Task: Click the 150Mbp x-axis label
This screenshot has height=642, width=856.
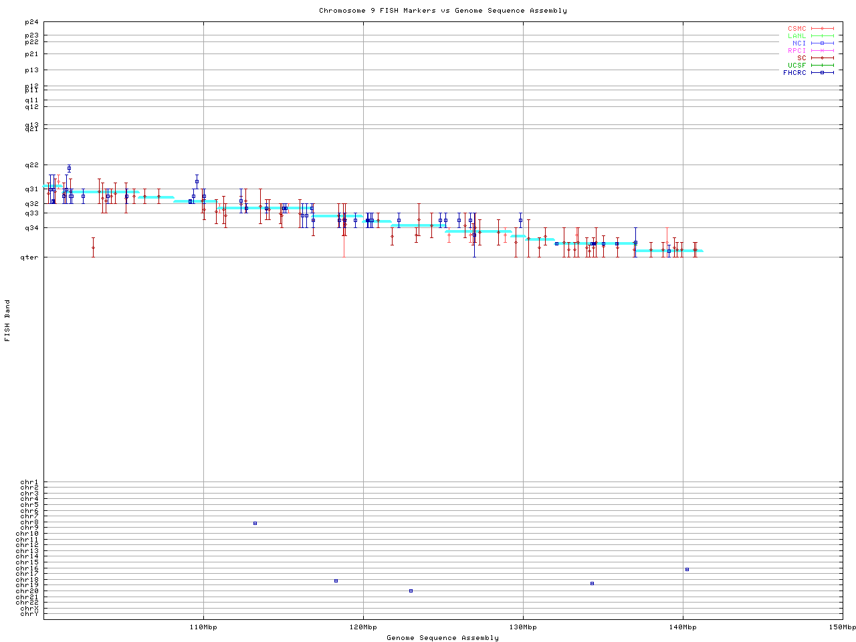Action: point(842,627)
